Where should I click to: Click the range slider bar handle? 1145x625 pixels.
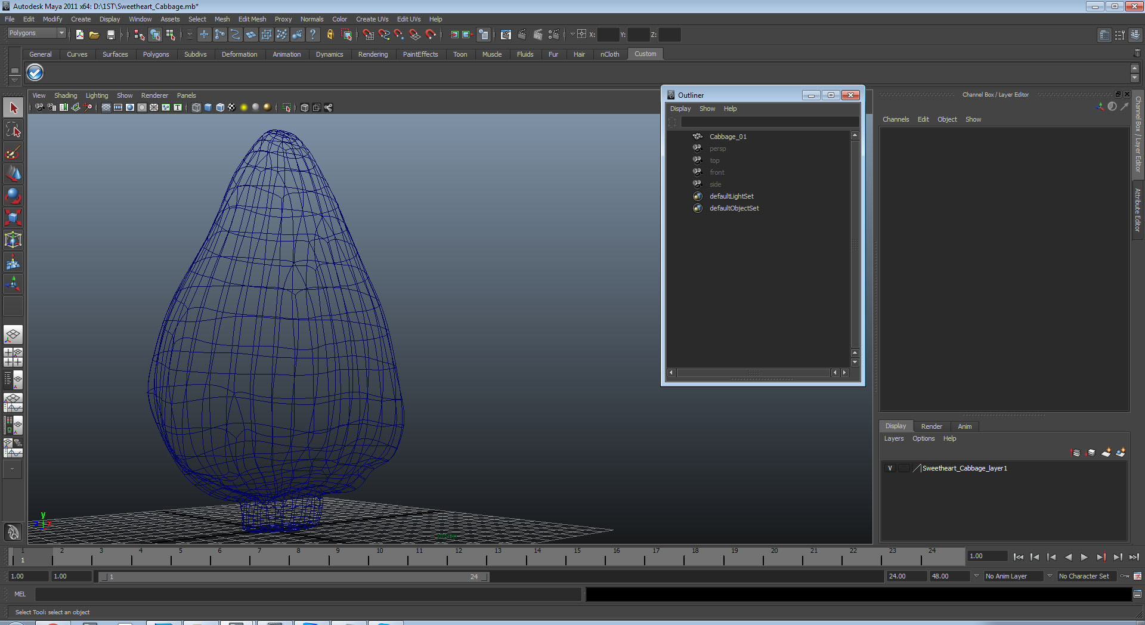point(294,577)
